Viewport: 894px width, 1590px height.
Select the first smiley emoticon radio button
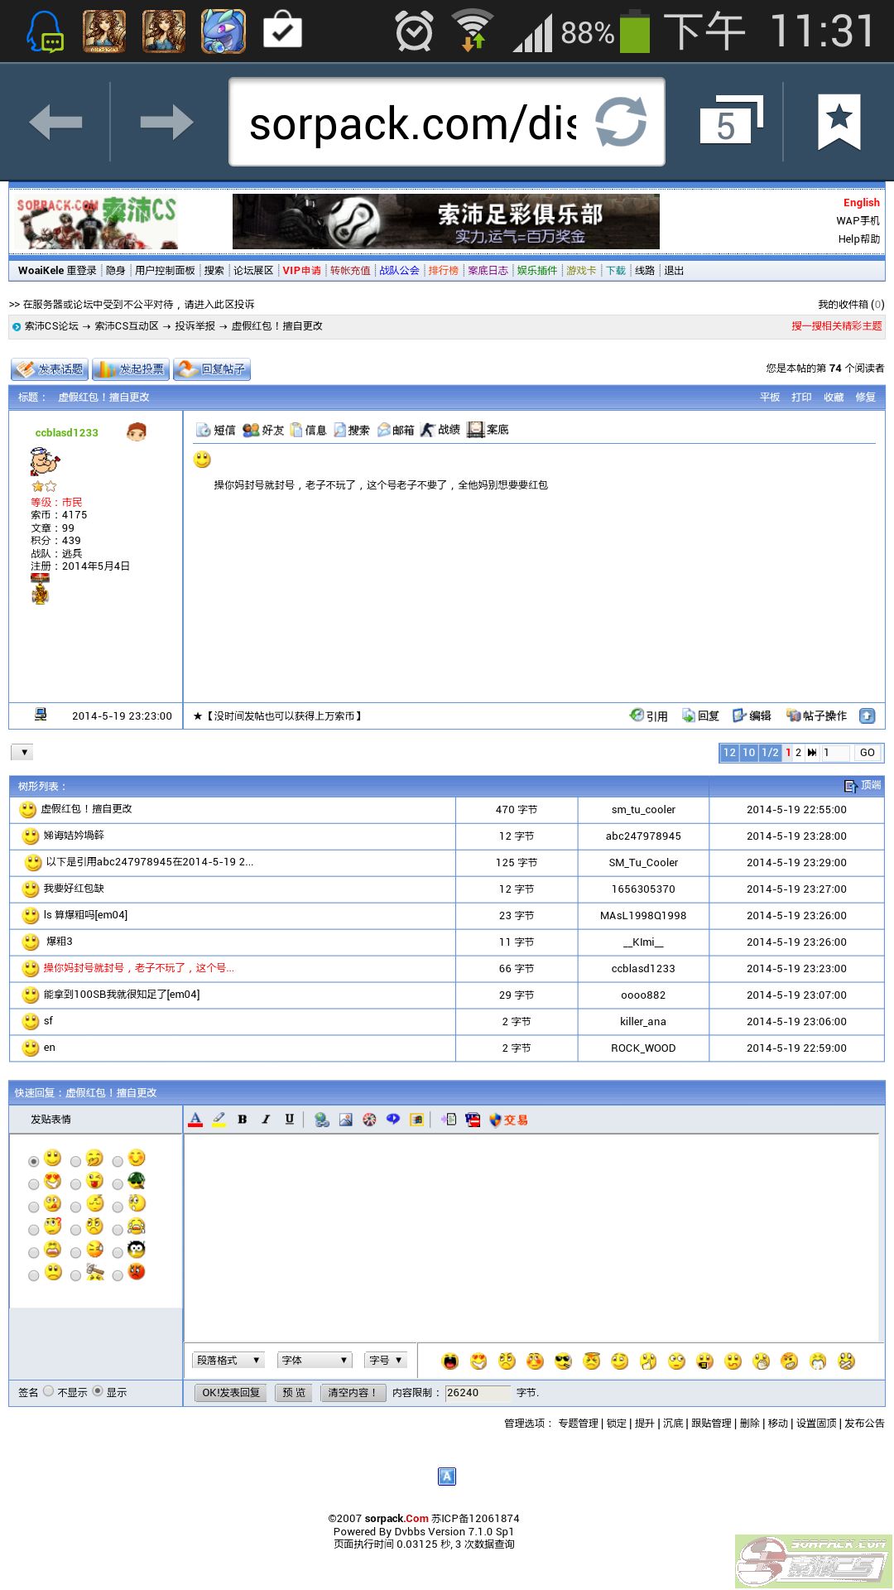34,1161
